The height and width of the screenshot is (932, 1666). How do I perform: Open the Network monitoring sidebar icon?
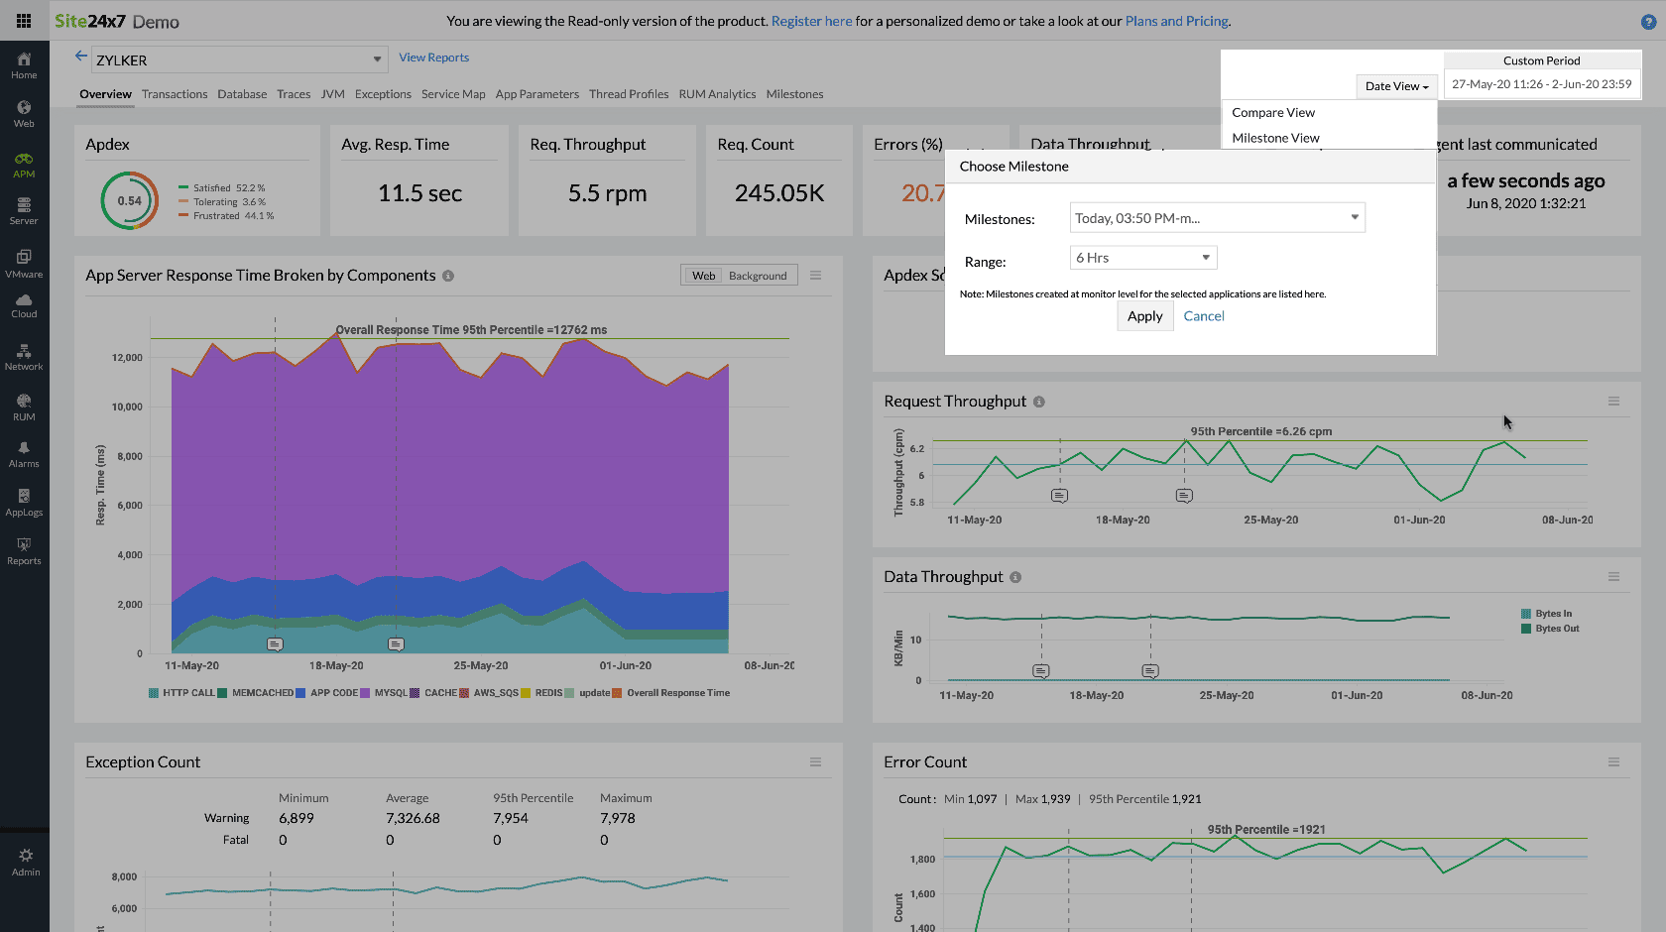[24, 357]
